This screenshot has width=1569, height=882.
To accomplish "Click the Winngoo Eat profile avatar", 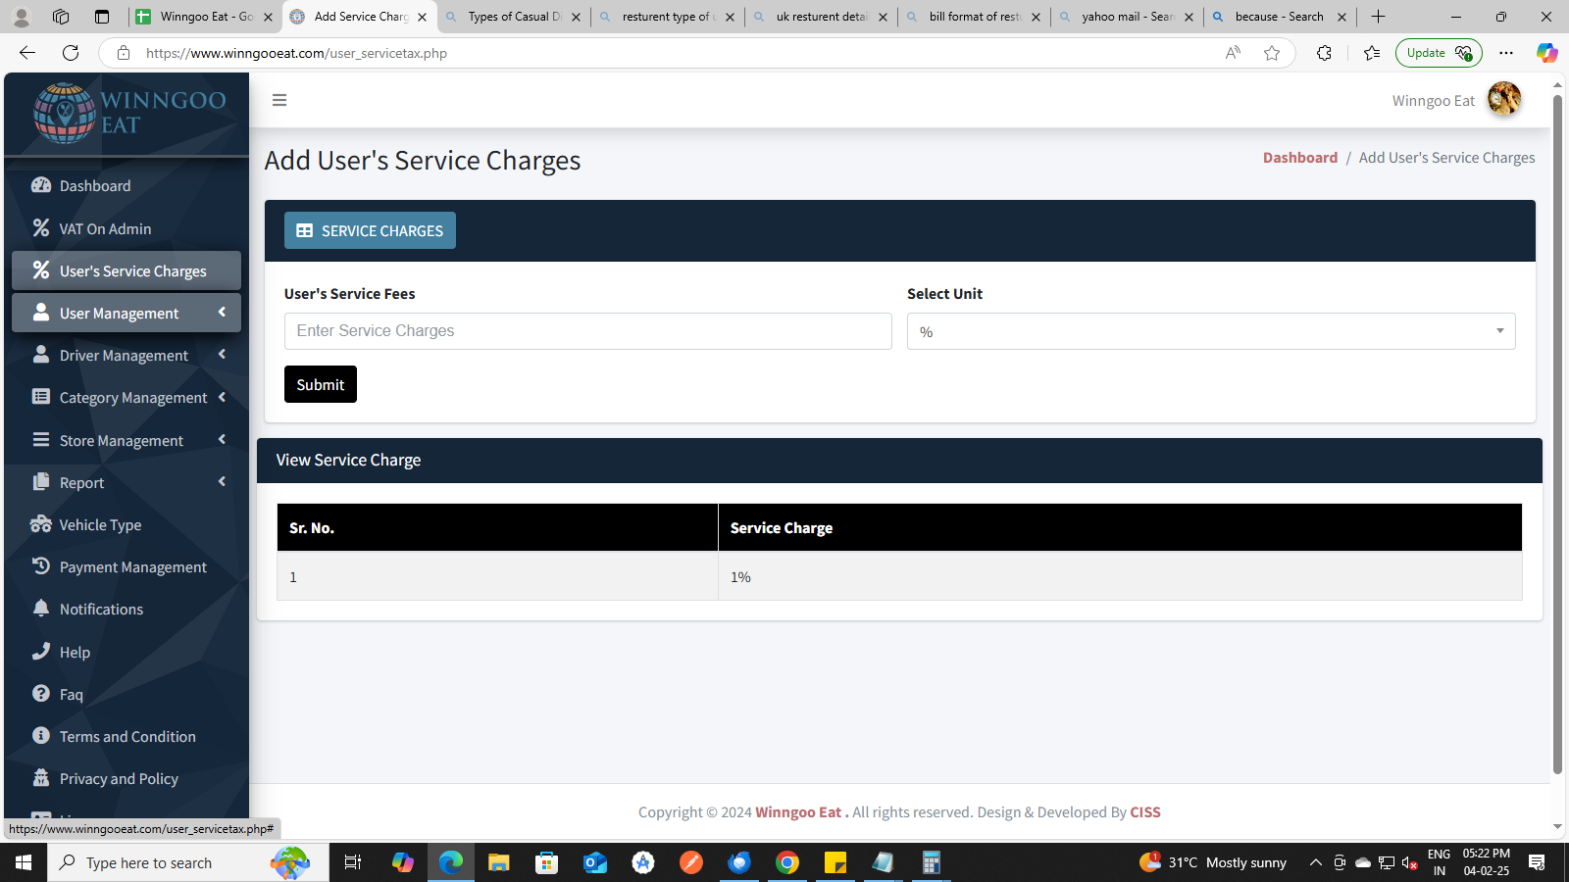I will [x=1503, y=99].
